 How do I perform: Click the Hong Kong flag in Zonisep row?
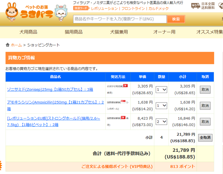click(x=125, y=85)
